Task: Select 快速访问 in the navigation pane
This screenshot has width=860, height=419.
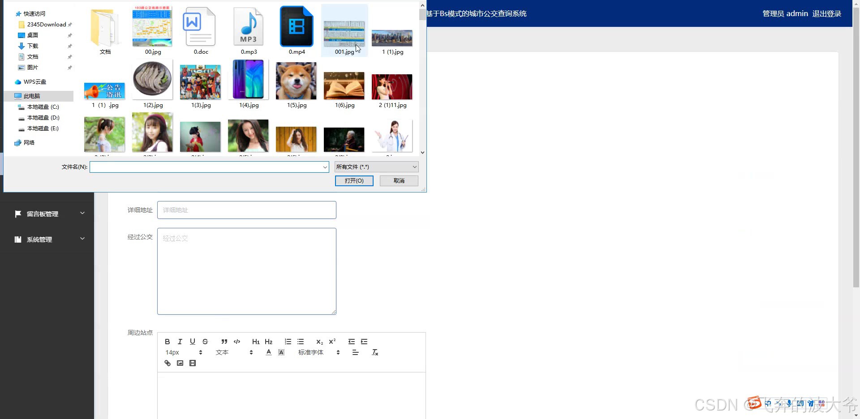Action: point(34,14)
